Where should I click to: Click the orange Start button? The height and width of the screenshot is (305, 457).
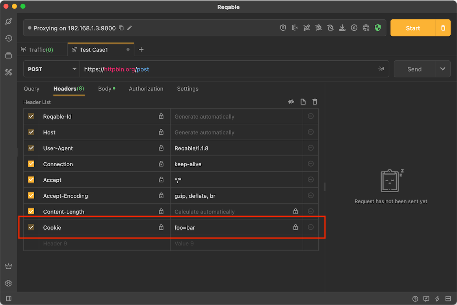[x=413, y=28]
